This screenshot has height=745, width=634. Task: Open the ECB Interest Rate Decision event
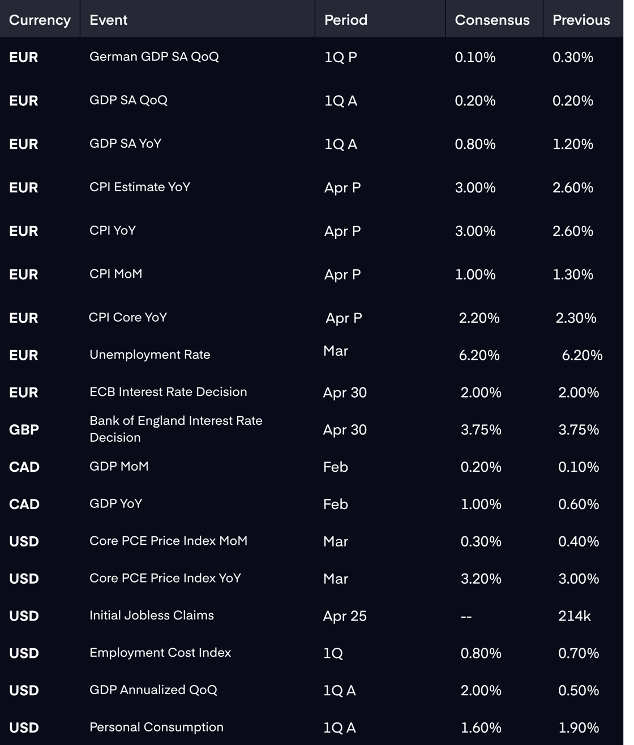click(x=168, y=391)
